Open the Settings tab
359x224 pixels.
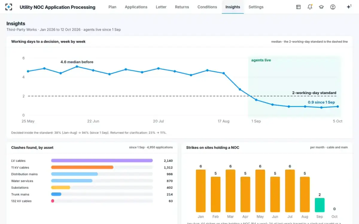point(256,7)
